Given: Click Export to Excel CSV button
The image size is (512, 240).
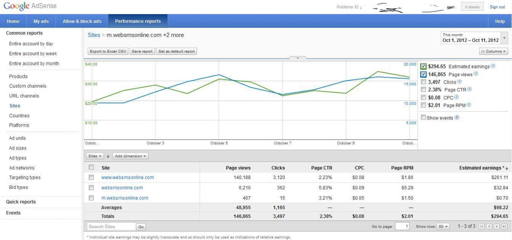Looking at the screenshot, I should pos(108,51).
